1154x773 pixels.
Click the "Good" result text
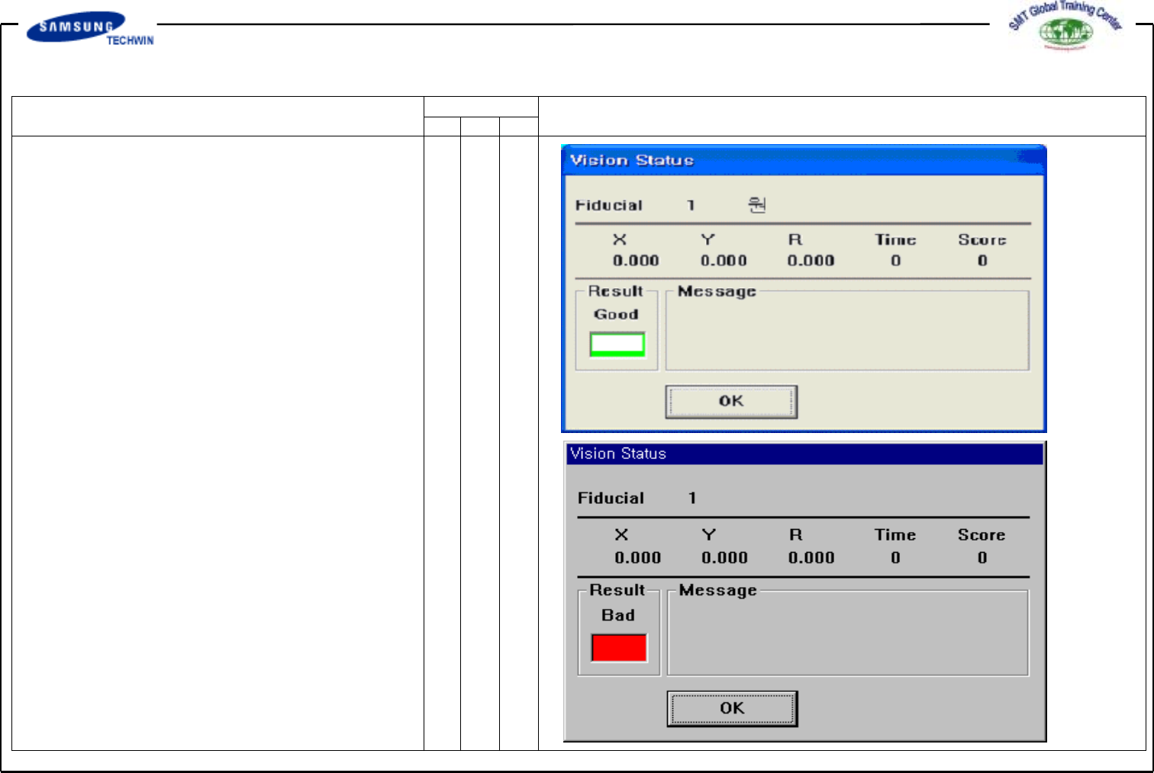click(616, 314)
